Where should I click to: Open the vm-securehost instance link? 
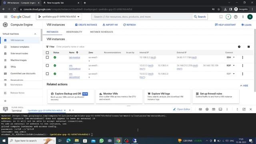click(74, 76)
